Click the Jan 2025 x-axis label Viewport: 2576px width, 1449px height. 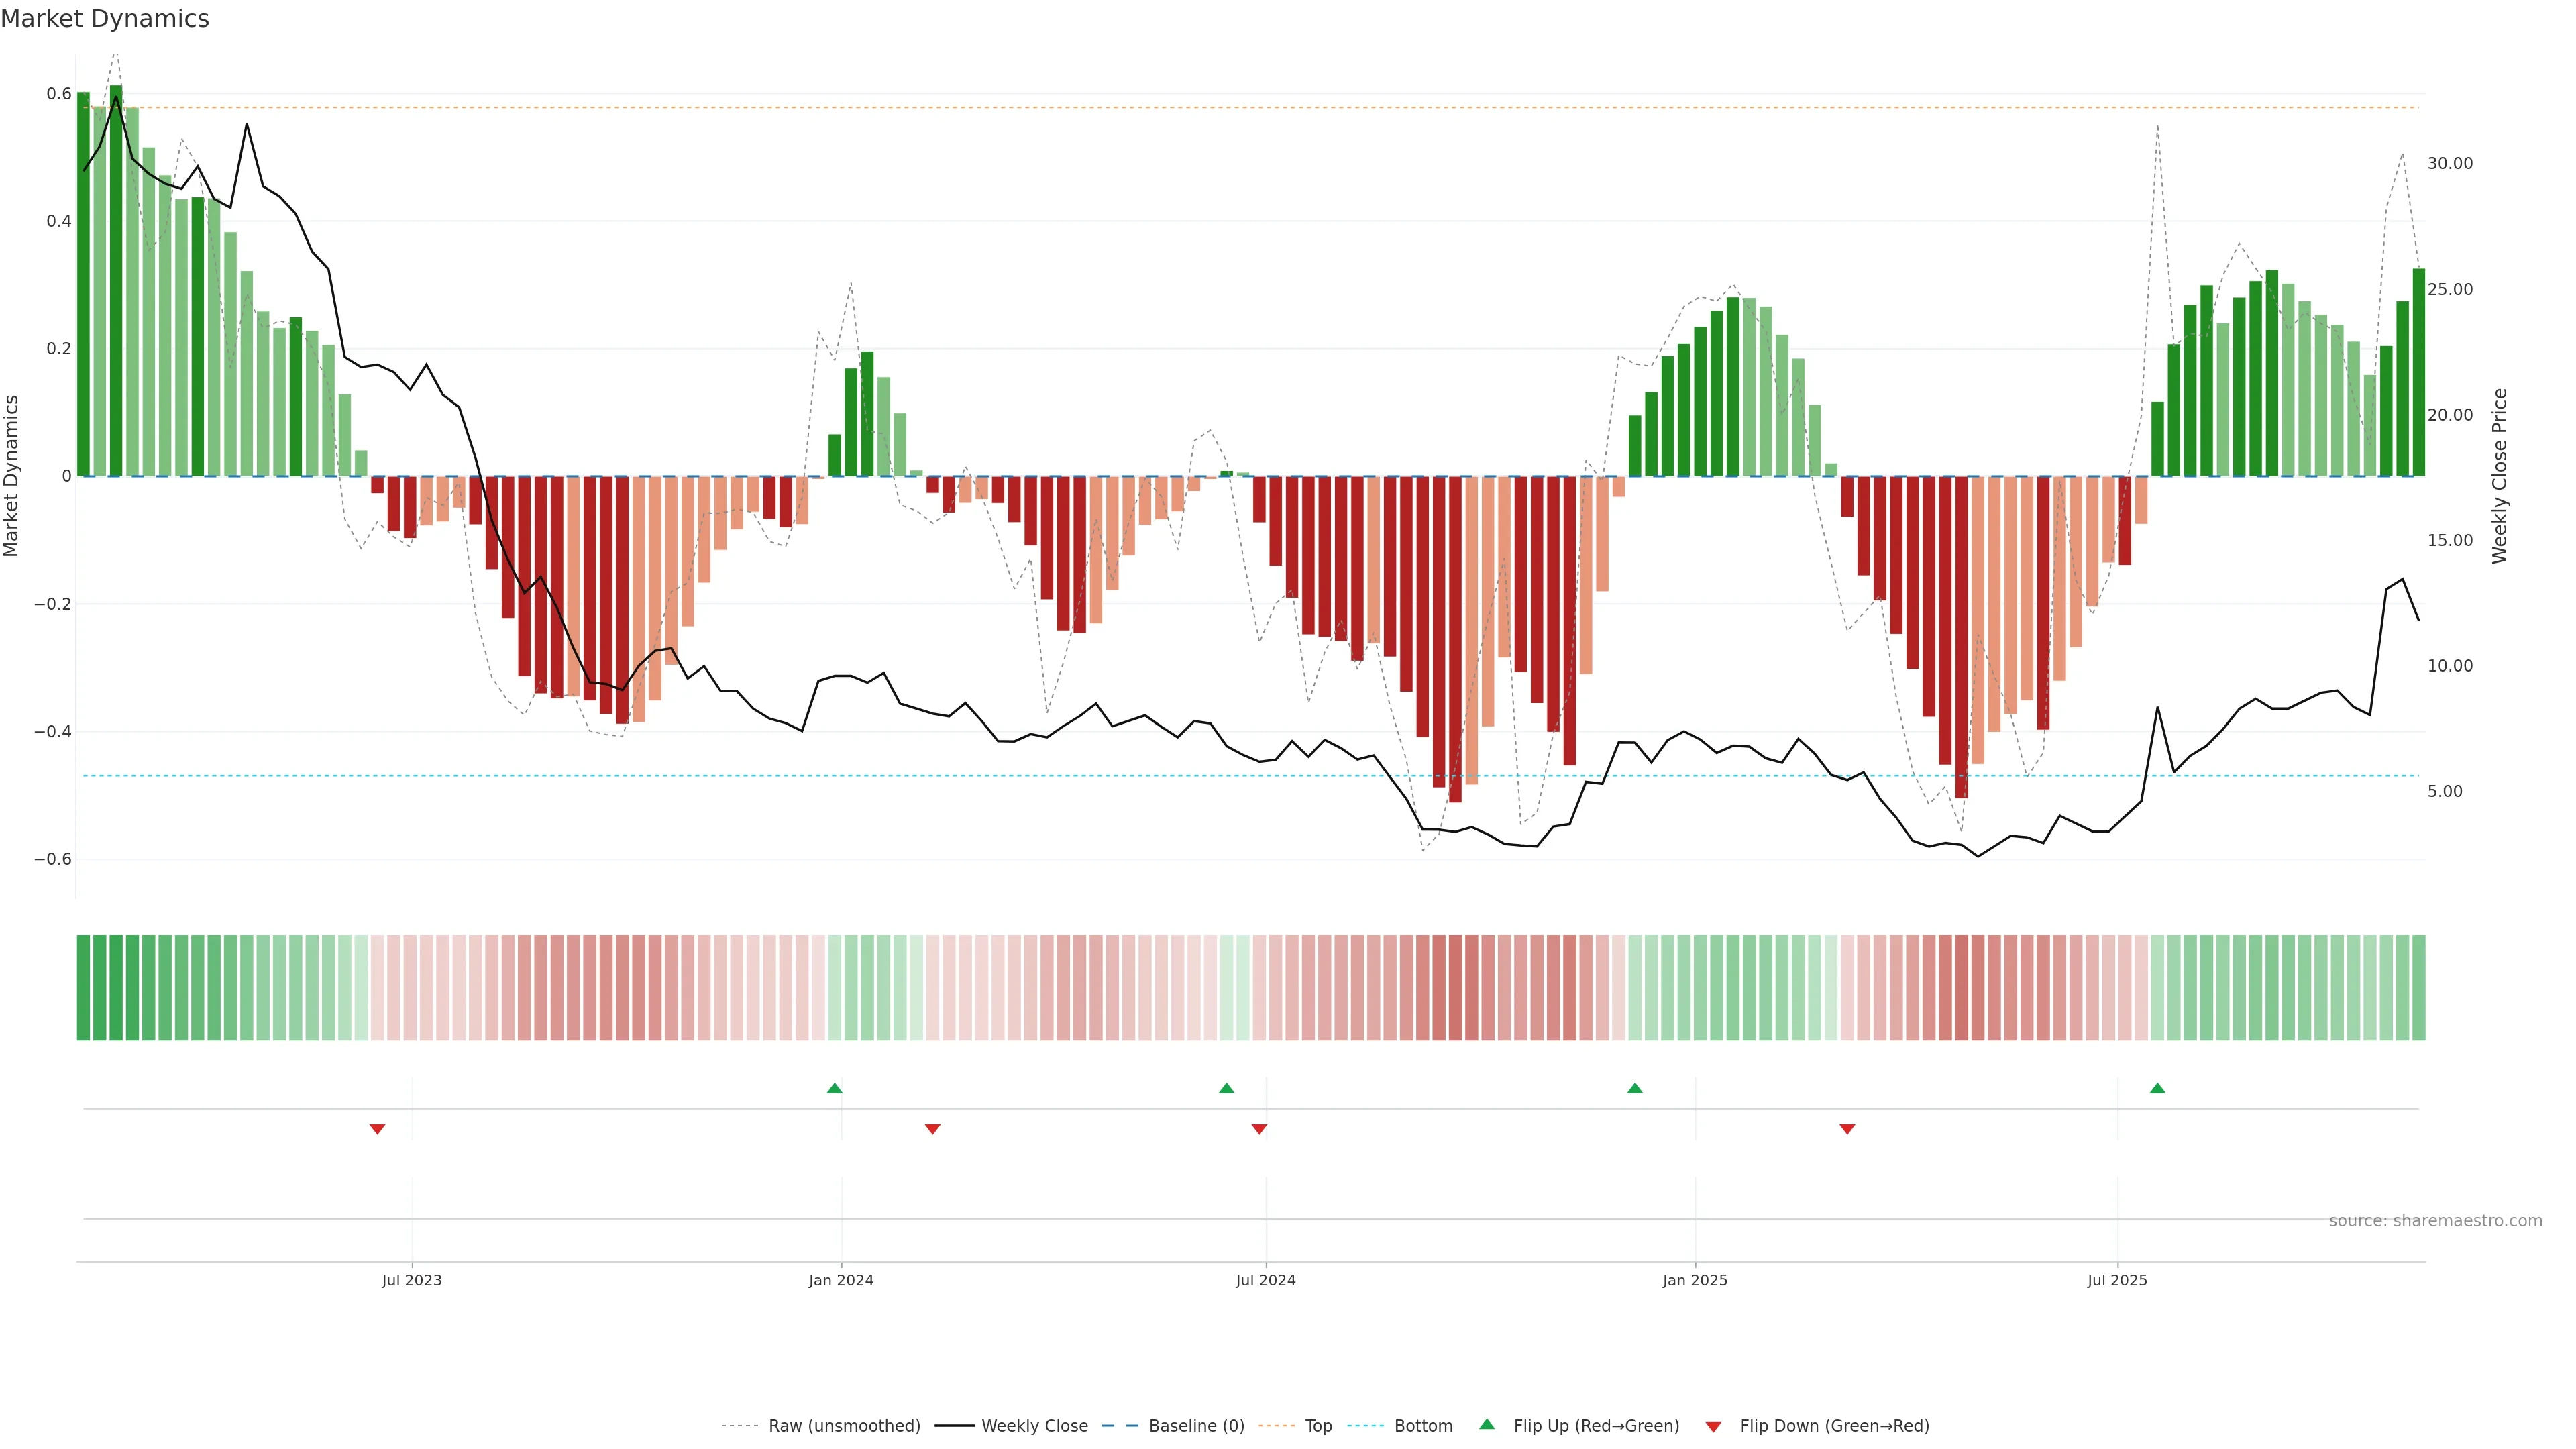pyautogui.click(x=1694, y=1280)
